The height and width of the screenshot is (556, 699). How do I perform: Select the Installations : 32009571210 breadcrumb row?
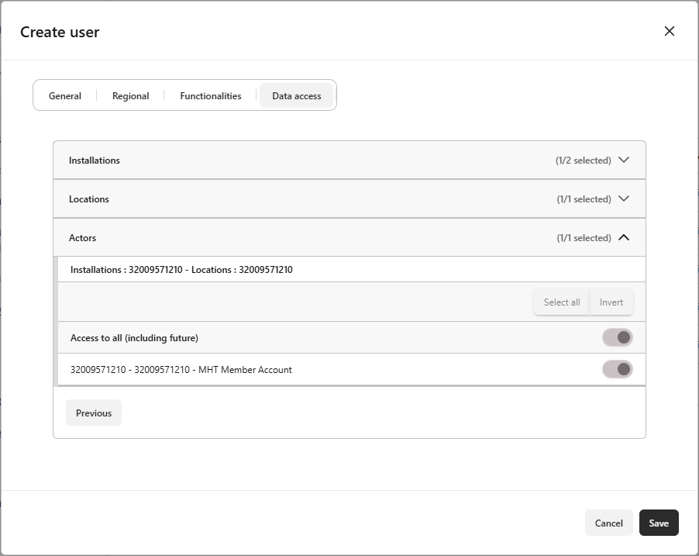pos(181,270)
